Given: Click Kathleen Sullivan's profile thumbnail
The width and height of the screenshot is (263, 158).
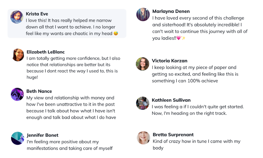Looking at the screenshot, I should (143, 103).
